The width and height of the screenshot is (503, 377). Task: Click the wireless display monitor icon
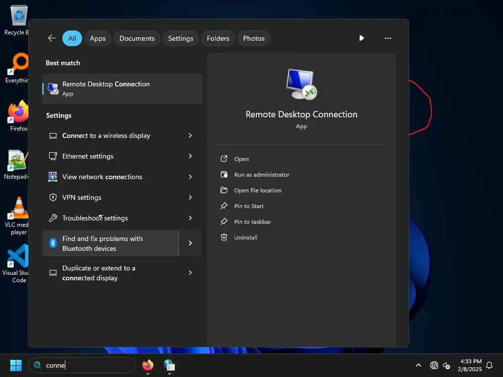coord(53,135)
